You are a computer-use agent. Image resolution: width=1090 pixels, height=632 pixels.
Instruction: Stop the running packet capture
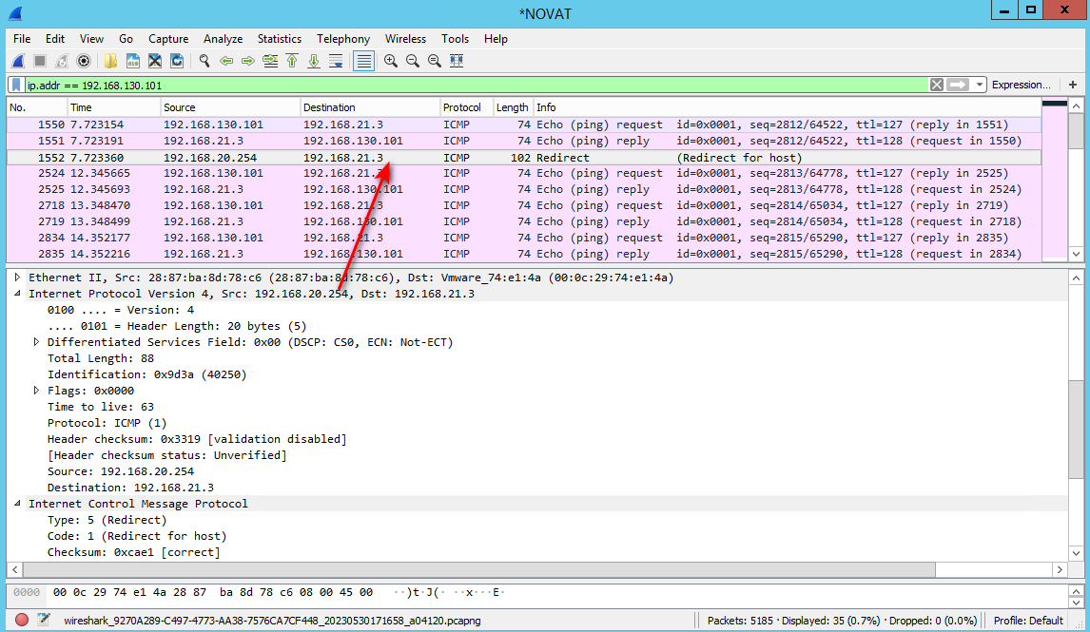pyautogui.click(x=40, y=61)
